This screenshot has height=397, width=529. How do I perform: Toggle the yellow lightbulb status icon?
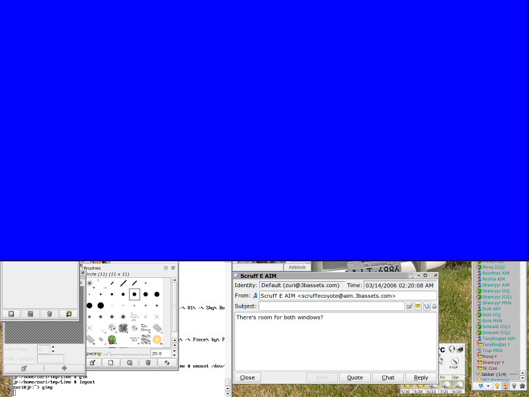[x=497, y=386]
